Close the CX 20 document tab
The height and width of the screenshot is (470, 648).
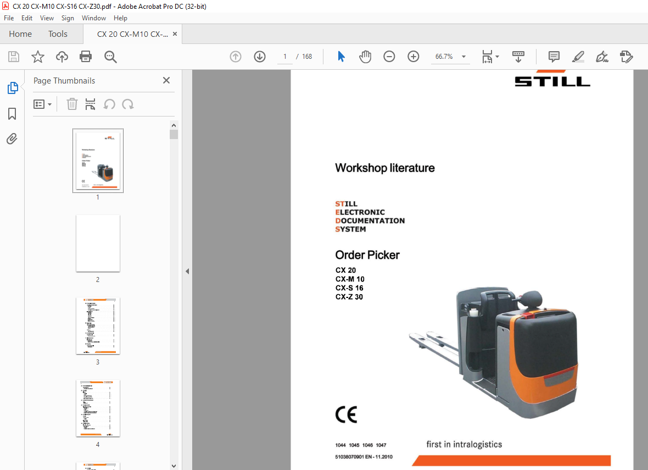[175, 34]
